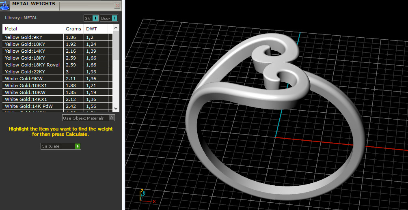The width and height of the screenshot is (408, 210).
Task: Click the 1.88 grams value
Action: (71, 85)
